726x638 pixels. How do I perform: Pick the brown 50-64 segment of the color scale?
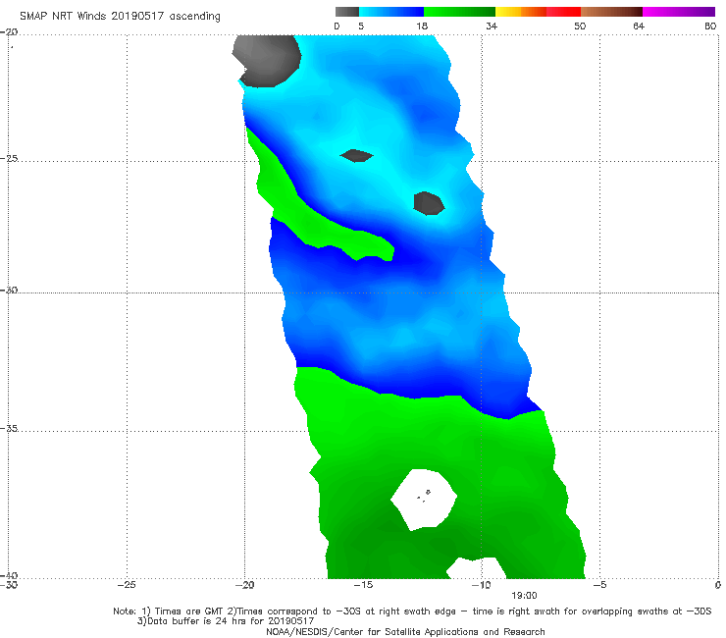tap(611, 12)
